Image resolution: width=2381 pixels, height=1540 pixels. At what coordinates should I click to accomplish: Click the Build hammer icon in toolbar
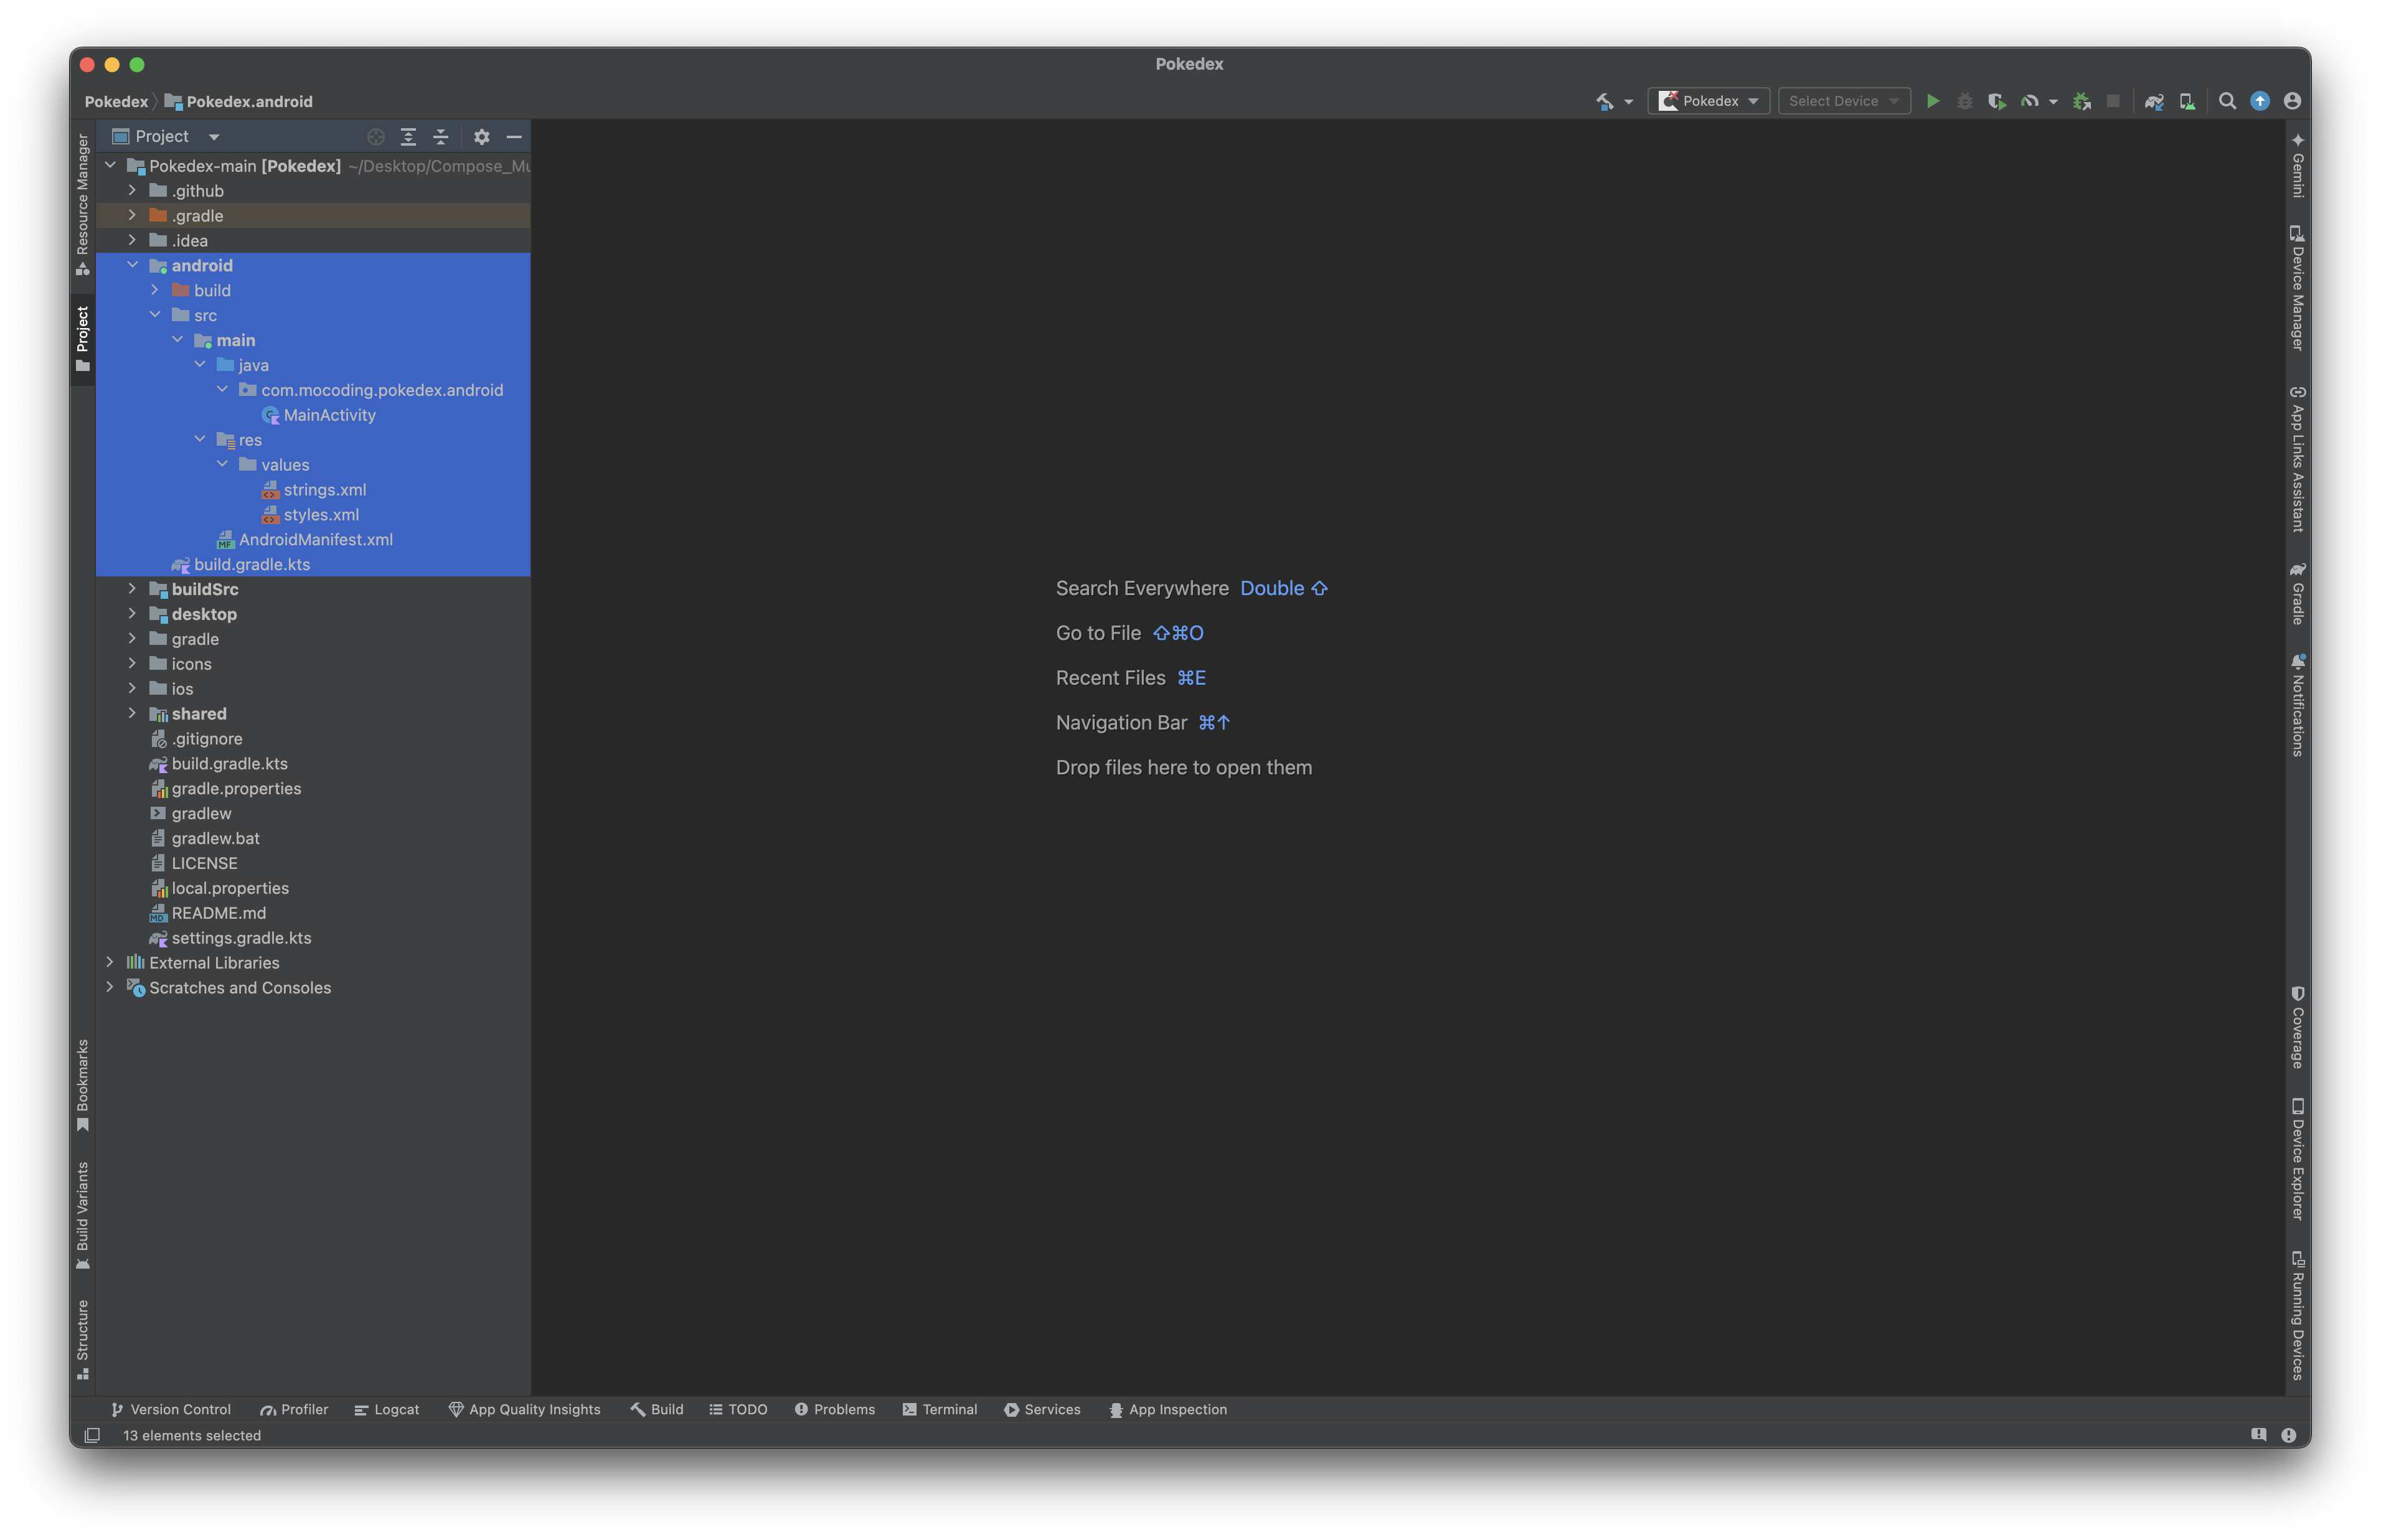coord(1604,101)
